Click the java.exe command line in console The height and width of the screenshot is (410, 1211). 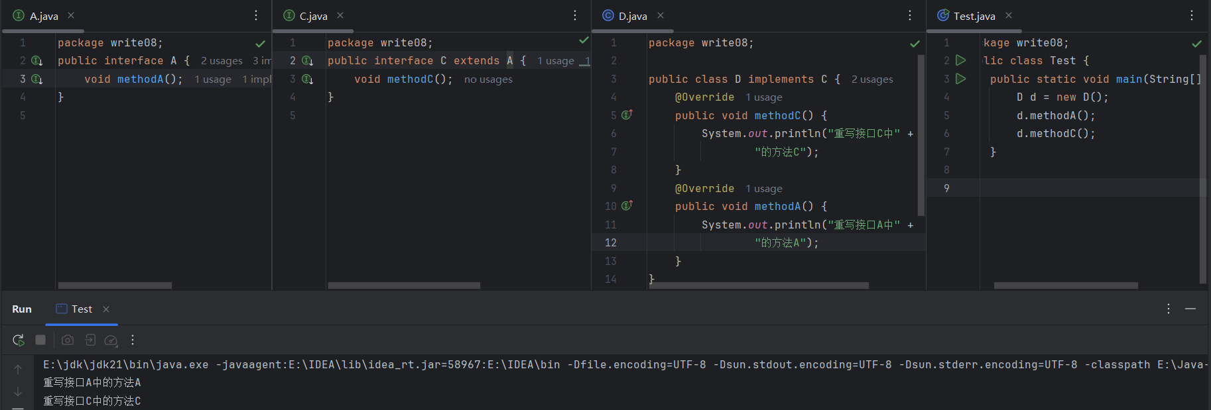(x=625, y=364)
